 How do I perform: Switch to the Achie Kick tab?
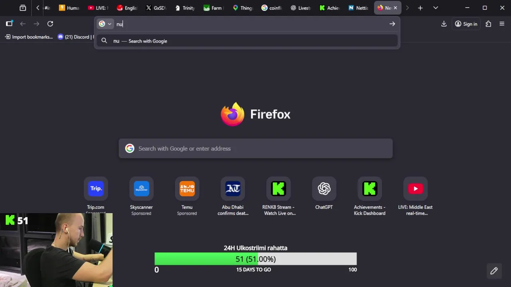coord(329,8)
